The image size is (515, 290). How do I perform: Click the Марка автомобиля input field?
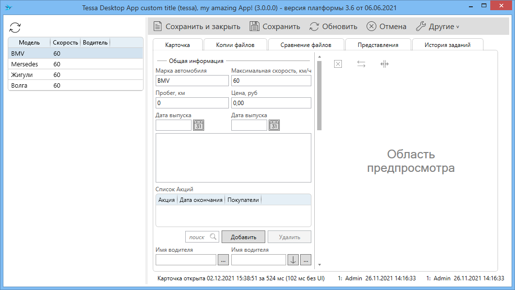click(192, 81)
